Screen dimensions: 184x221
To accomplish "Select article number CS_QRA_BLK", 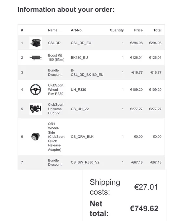I will pos(82,136).
